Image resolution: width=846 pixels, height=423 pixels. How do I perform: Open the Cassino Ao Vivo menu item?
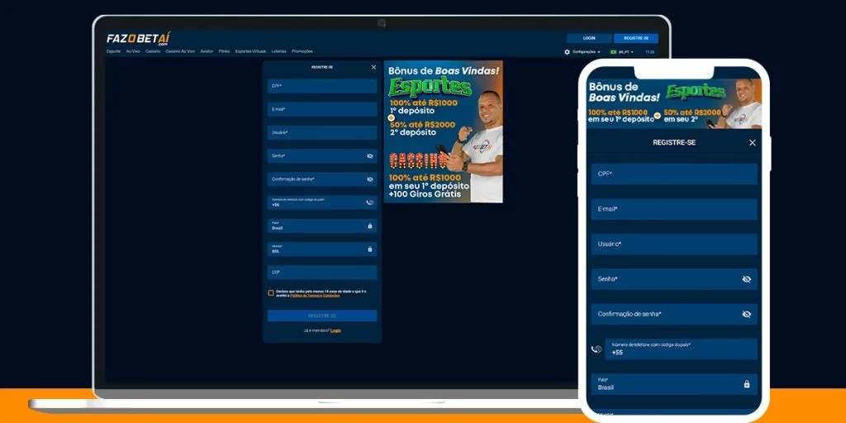(180, 51)
